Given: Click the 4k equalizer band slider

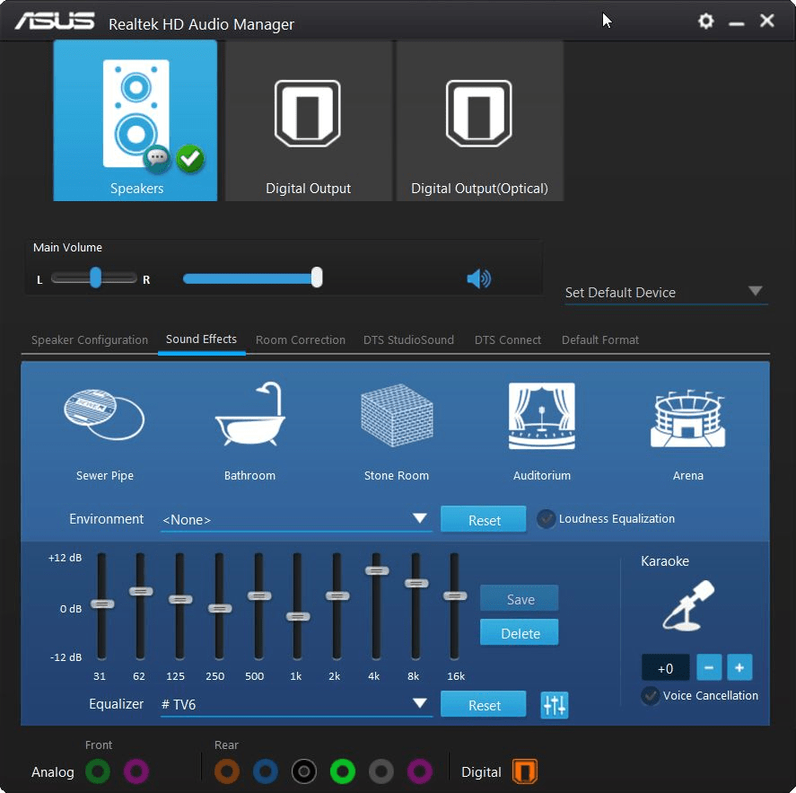Looking at the screenshot, I should pos(377,570).
